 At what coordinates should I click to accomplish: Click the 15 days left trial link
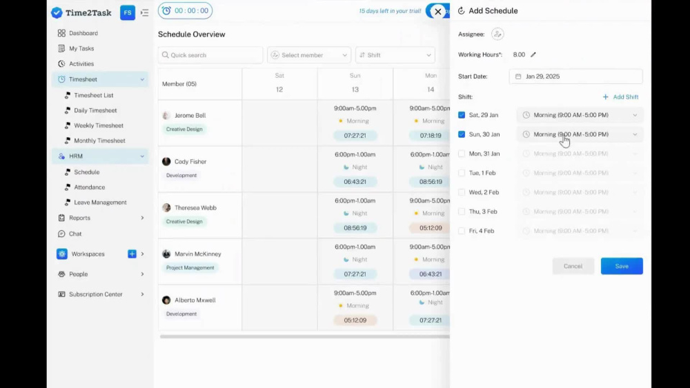click(x=390, y=11)
